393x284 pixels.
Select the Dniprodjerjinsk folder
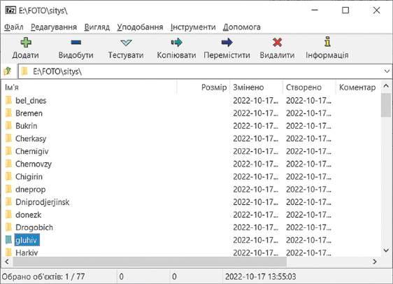click(x=43, y=202)
